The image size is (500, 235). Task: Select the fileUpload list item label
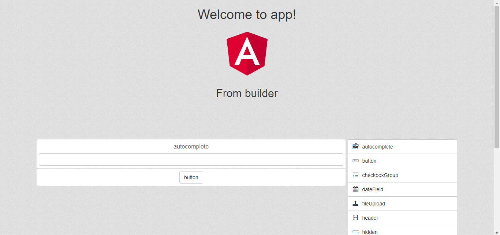click(x=373, y=204)
